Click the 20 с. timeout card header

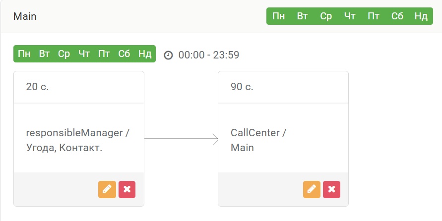(x=79, y=87)
